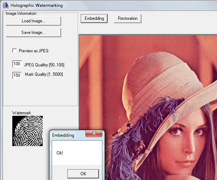217x180 pixels.
Task: Click the Save Image... button
Action: tap(33, 32)
